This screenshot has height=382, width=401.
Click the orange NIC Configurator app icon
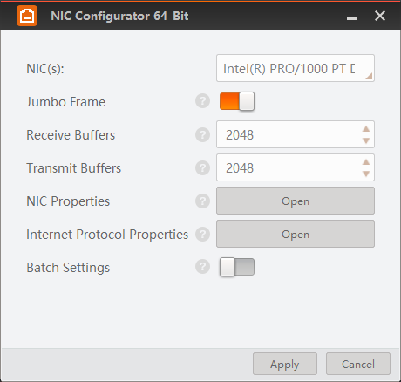point(27,16)
